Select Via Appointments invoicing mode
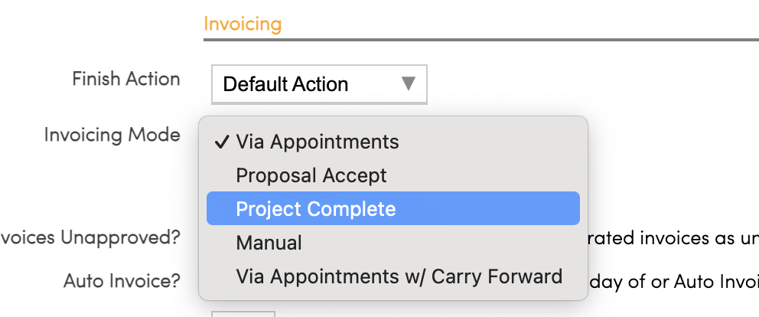Viewport: 759px width, 317px height. 318,142
